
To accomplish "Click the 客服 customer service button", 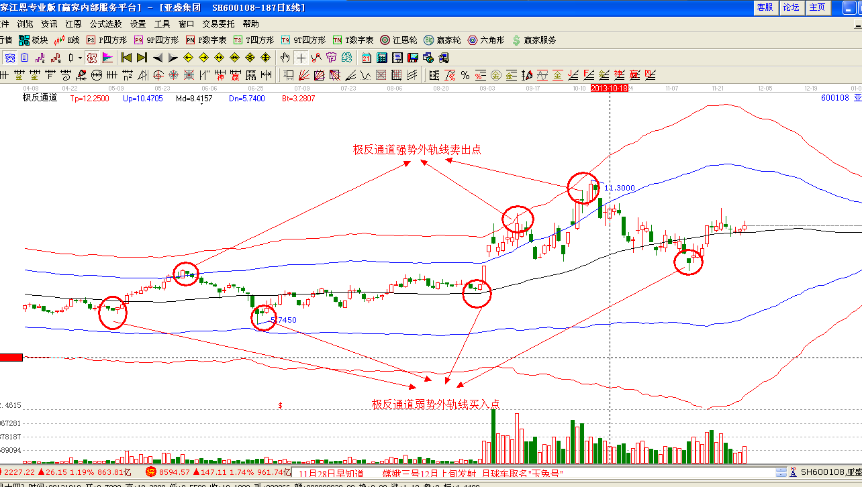I will coord(765,7).
